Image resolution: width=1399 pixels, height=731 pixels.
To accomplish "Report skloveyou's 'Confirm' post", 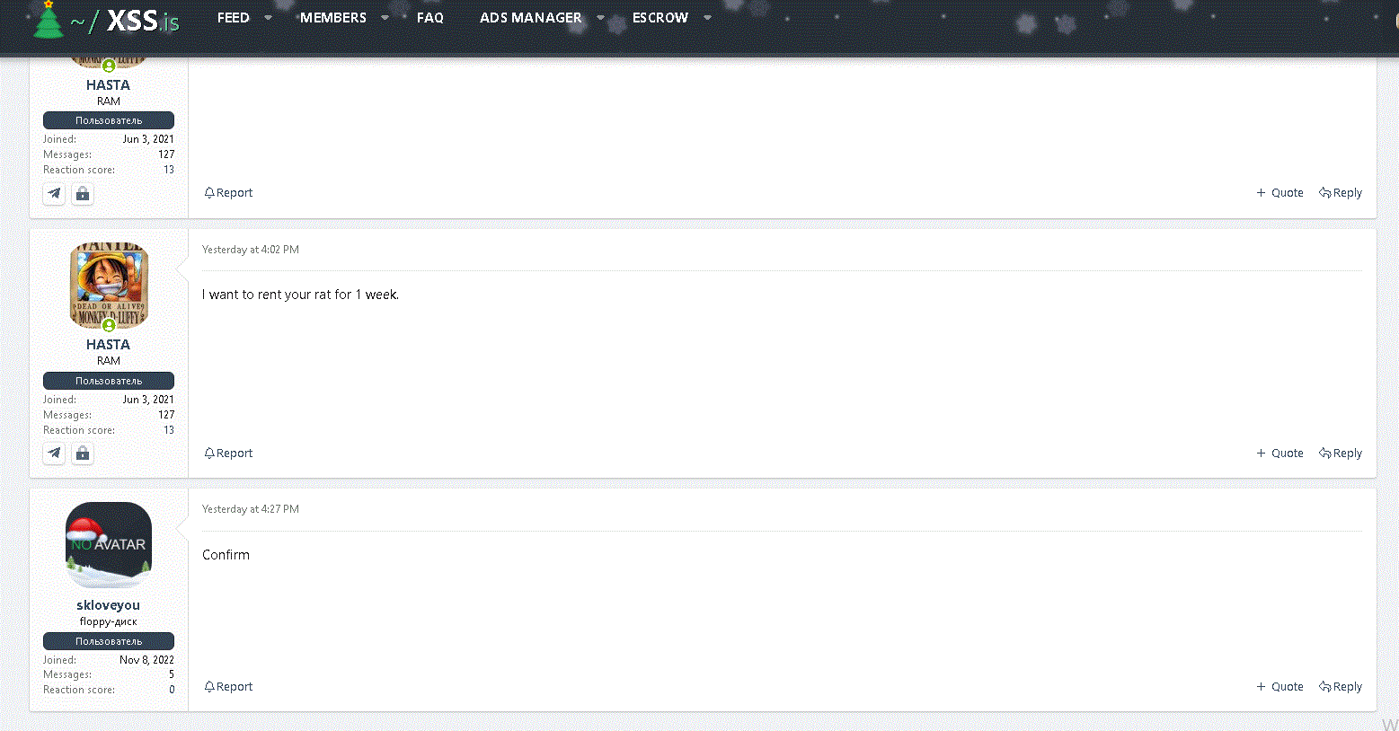I will point(228,687).
